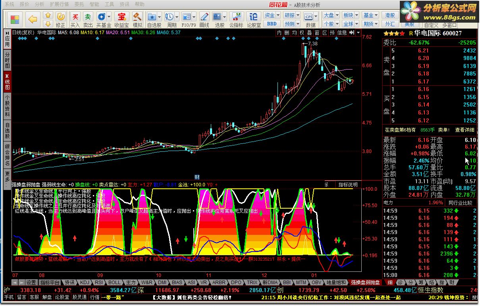480x306 pixels.
Task: Open the 帮助 menu
Action: coord(139,4)
